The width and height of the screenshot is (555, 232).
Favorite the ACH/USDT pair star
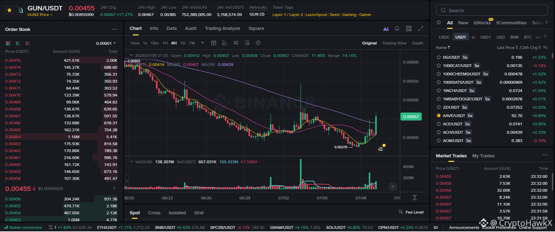coord(439,132)
